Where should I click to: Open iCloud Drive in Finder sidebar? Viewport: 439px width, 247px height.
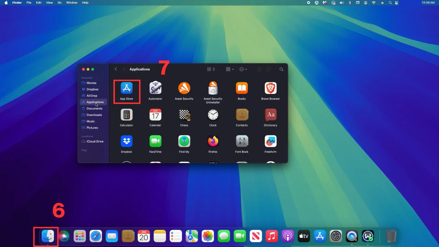[x=93, y=142]
